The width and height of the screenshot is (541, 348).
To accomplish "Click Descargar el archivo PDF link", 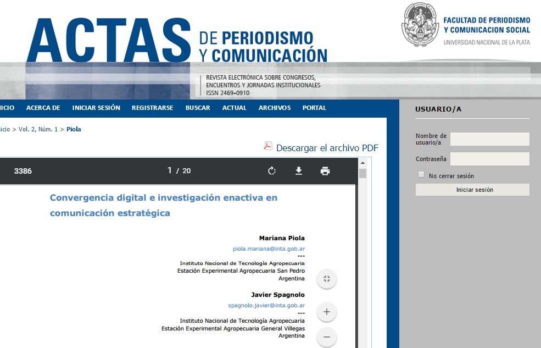I will pyautogui.click(x=327, y=148).
